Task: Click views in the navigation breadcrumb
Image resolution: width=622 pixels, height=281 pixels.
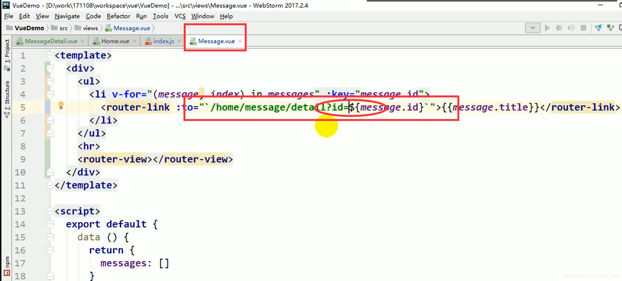Action: (x=90, y=28)
